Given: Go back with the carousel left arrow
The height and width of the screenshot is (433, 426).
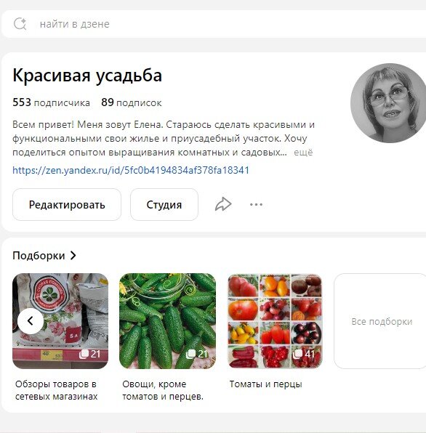Looking at the screenshot, I should 31,321.
